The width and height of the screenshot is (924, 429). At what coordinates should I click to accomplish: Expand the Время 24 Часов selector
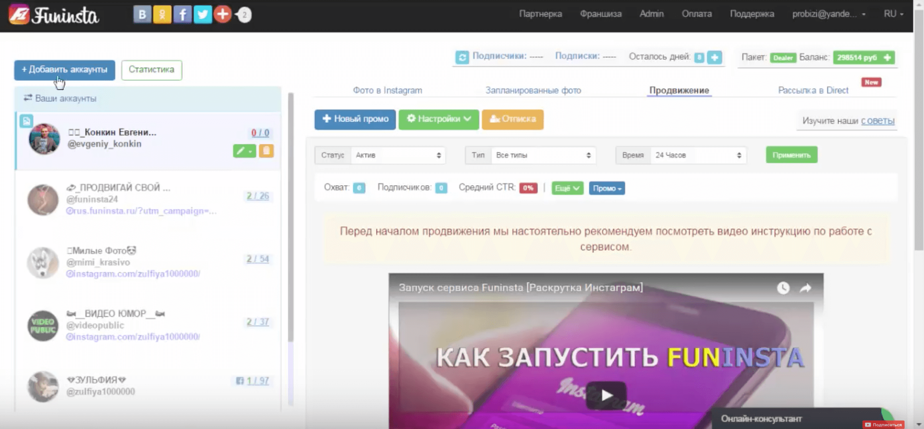(697, 156)
